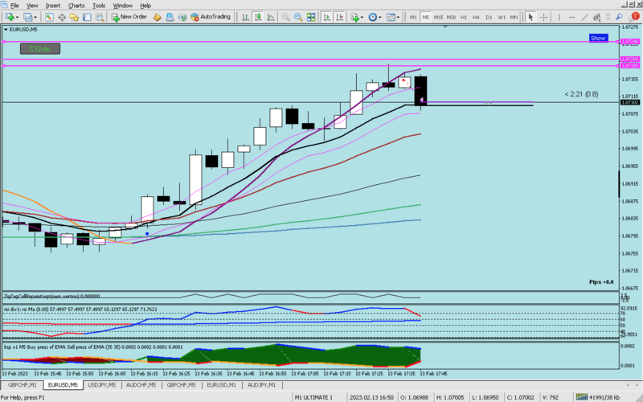Click the connection status bars icon
Screen dimensions: 643x402
[x=582, y=396]
